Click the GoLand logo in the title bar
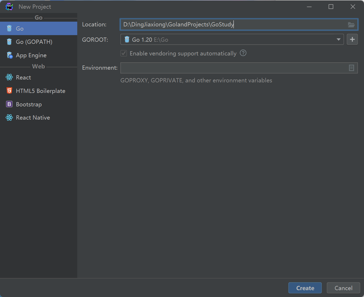Screen dimensions: 364x297 (x=9, y=7)
